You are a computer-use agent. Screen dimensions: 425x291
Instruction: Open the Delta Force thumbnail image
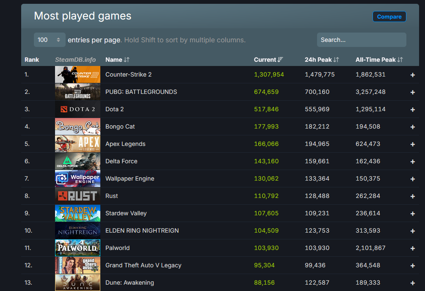(77, 161)
